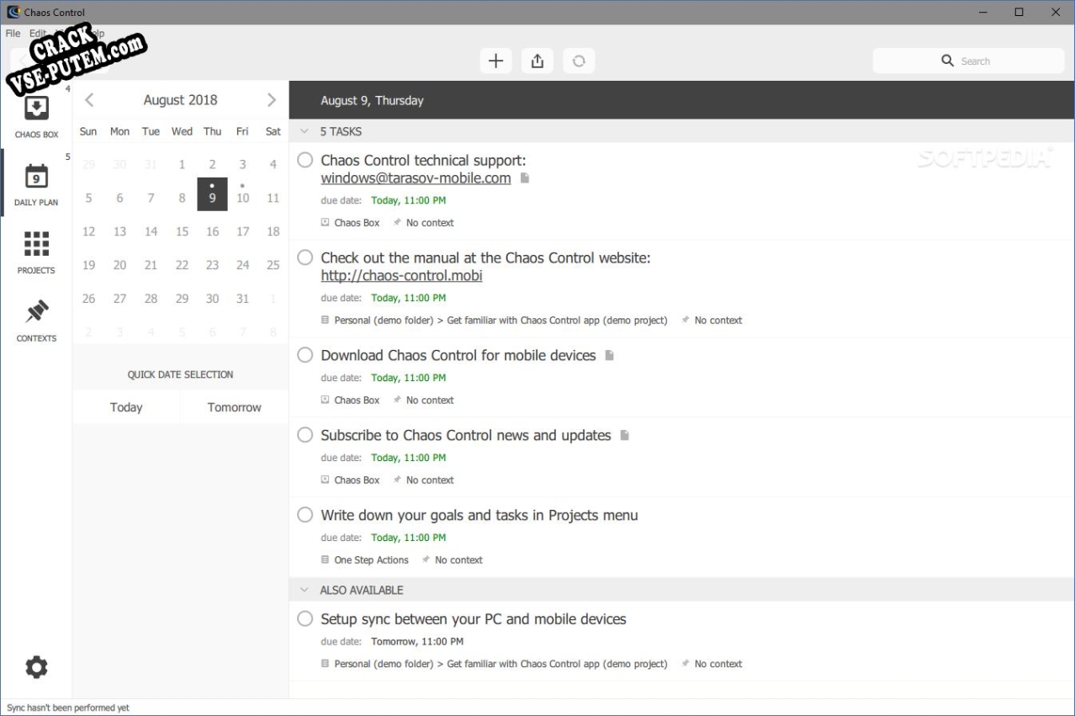Screen dimensions: 1075x716
Task: Select Tomorrow in quick date selection
Action: pos(234,407)
